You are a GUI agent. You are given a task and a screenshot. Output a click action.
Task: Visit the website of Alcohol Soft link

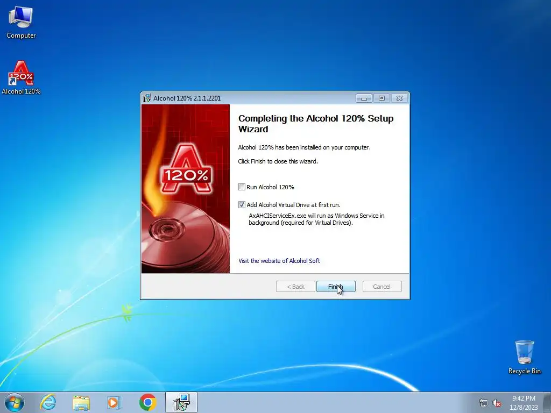[x=279, y=261]
